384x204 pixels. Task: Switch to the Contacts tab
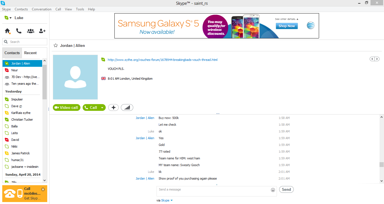pos(12,53)
